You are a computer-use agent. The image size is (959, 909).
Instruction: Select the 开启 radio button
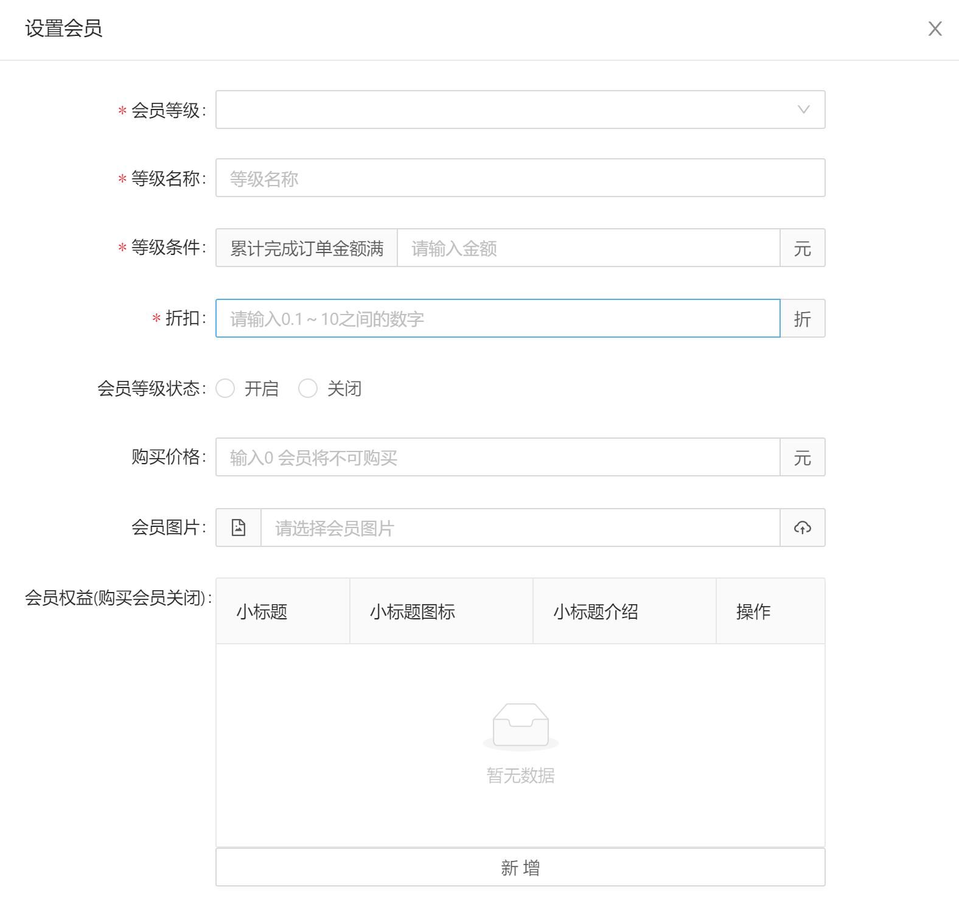click(x=226, y=388)
